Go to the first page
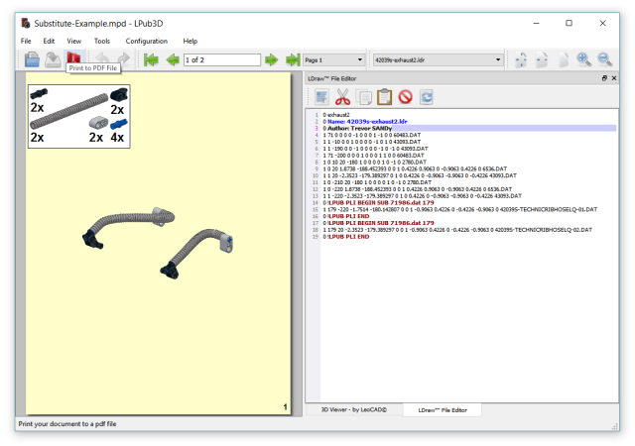This screenshot has height=446, width=635. [151, 59]
